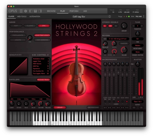The width and height of the screenshot is (153, 136).
Task: Switch to the Perform tab
Action: 74,11
